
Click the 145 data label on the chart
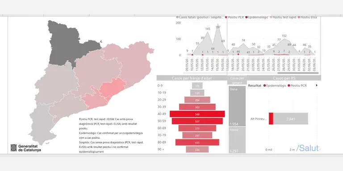tap(208, 29)
